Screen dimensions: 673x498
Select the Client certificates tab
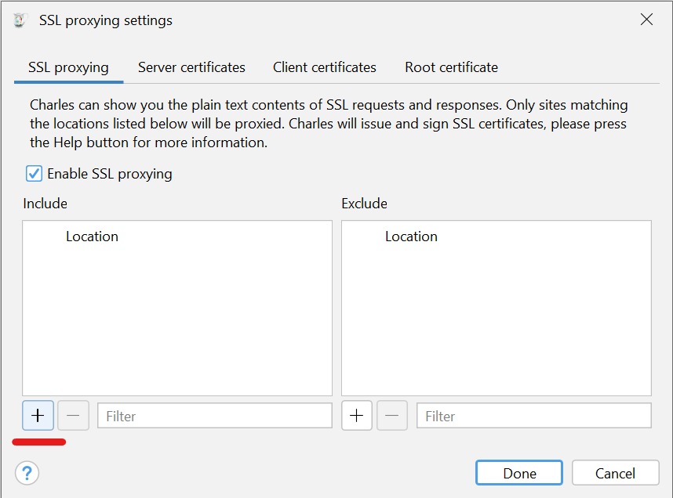coord(324,67)
